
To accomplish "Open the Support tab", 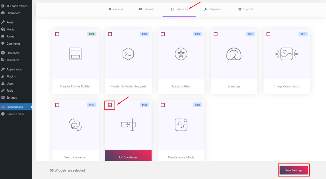I will 246,9.
